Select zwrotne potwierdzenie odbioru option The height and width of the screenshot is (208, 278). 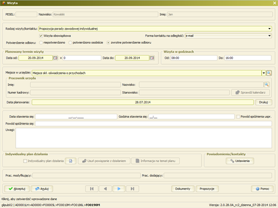tap(108, 43)
